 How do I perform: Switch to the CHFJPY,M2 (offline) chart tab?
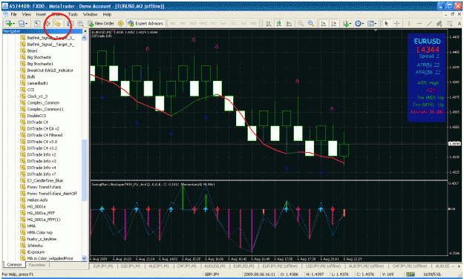coord(410,266)
